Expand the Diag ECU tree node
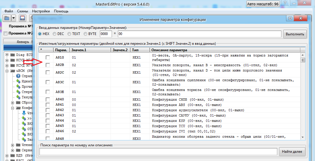The image size is (315, 161). pyautogui.click(x=7, y=55)
